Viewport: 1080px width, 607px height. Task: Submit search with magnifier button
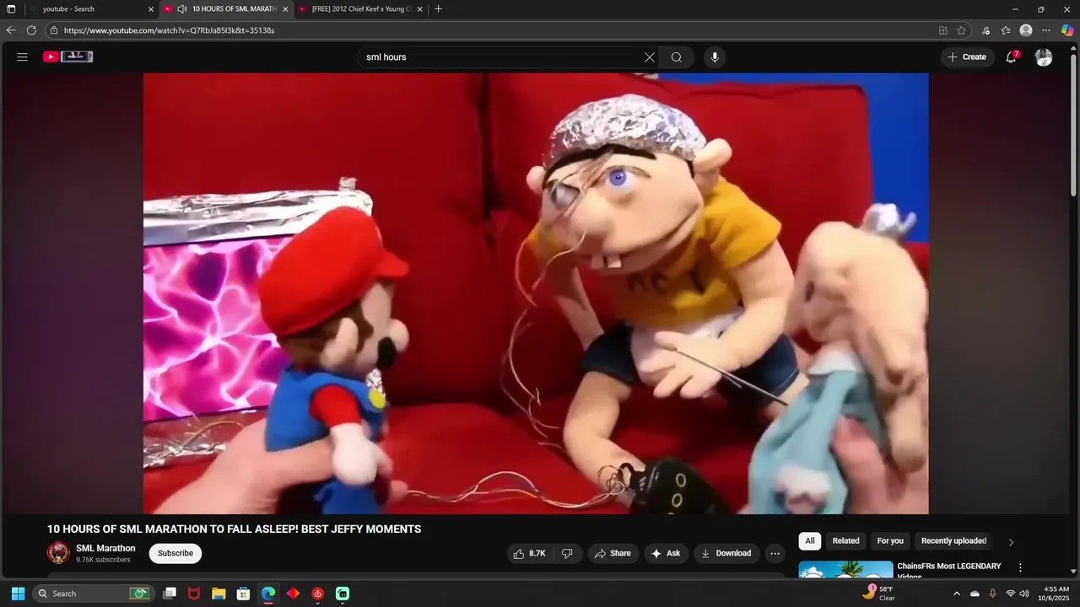tap(677, 57)
